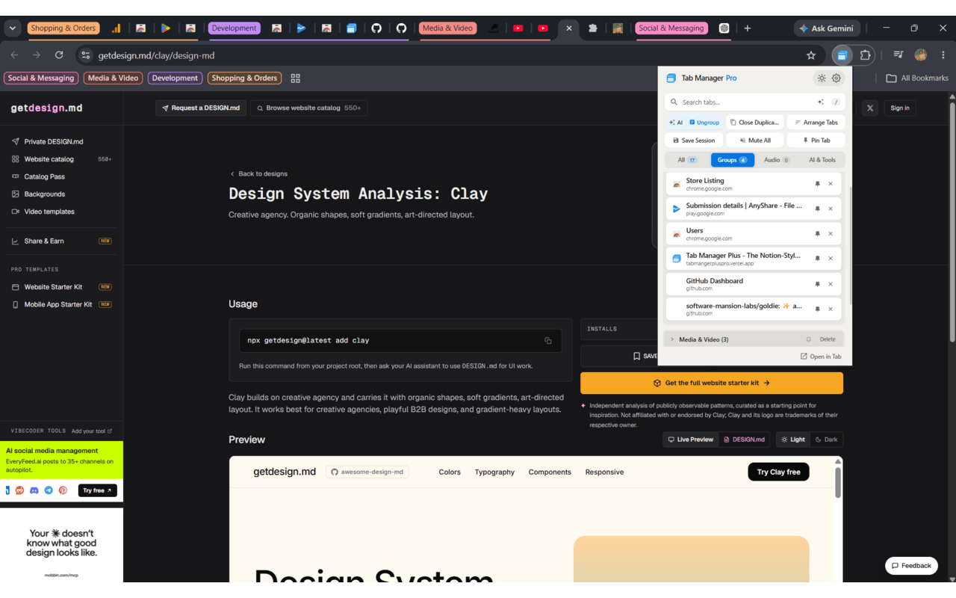This screenshot has width=956, height=598.
Task: Open bookmarks bar tab groups grid icon
Action: (296, 78)
